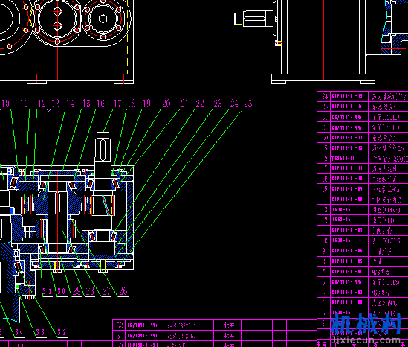The width and height of the screenshot is (408, 347).
Task: Select balloon callout number 33
Action: point(40,332)
